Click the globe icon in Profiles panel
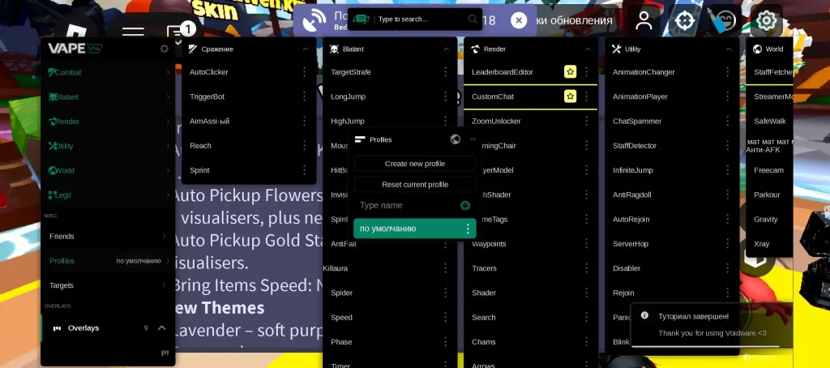 coord(456,139)
